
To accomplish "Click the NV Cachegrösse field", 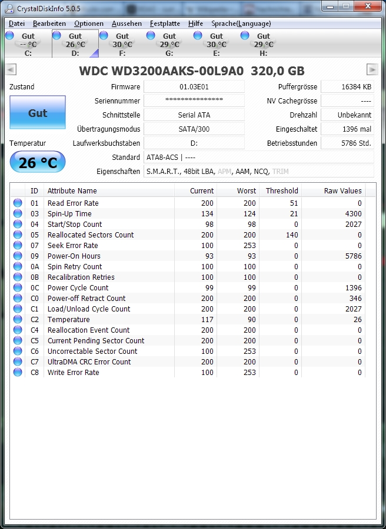I will (347, 101).
